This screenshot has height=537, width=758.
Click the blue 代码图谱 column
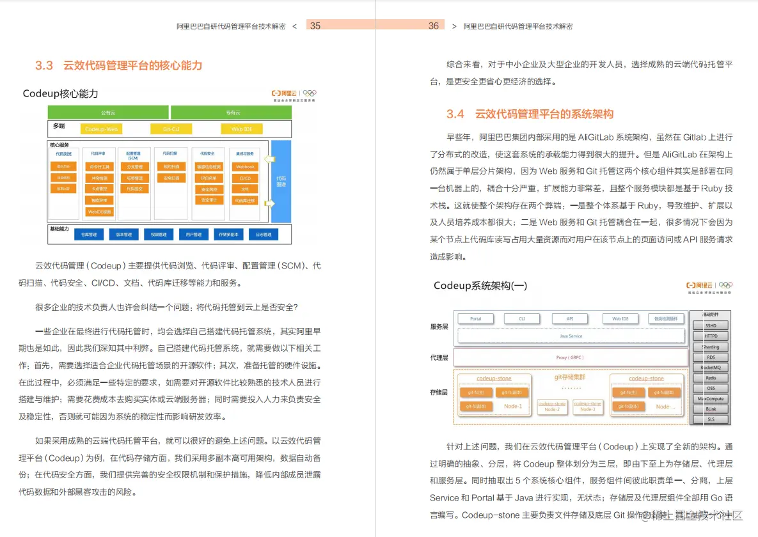(281, 182)
